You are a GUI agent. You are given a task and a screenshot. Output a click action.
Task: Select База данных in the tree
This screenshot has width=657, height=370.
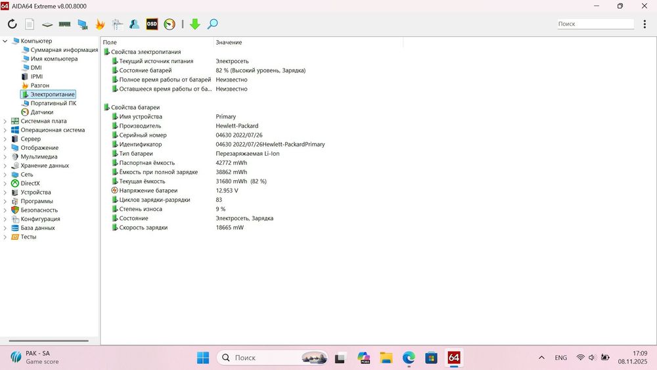pyautogui.click(x=37, y=228)
